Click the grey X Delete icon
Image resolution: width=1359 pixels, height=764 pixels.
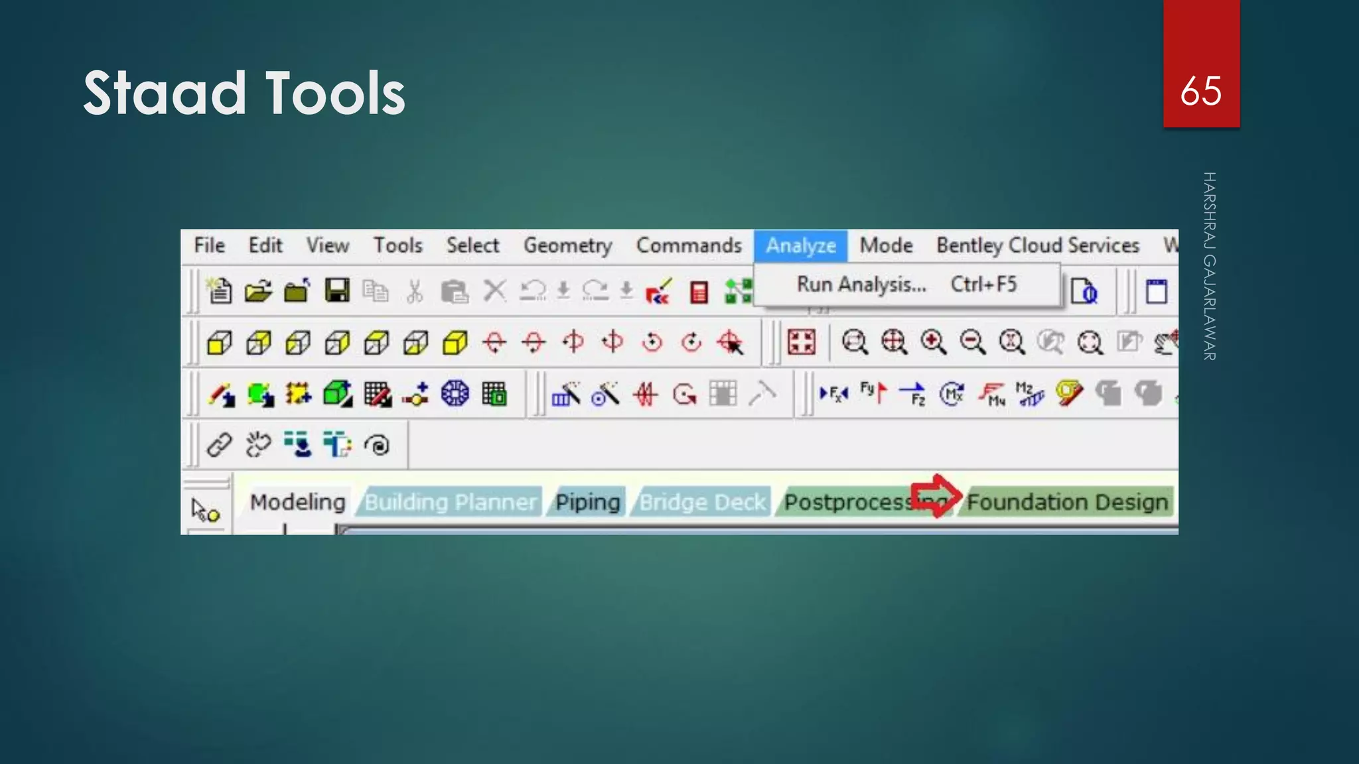(494, 290)
